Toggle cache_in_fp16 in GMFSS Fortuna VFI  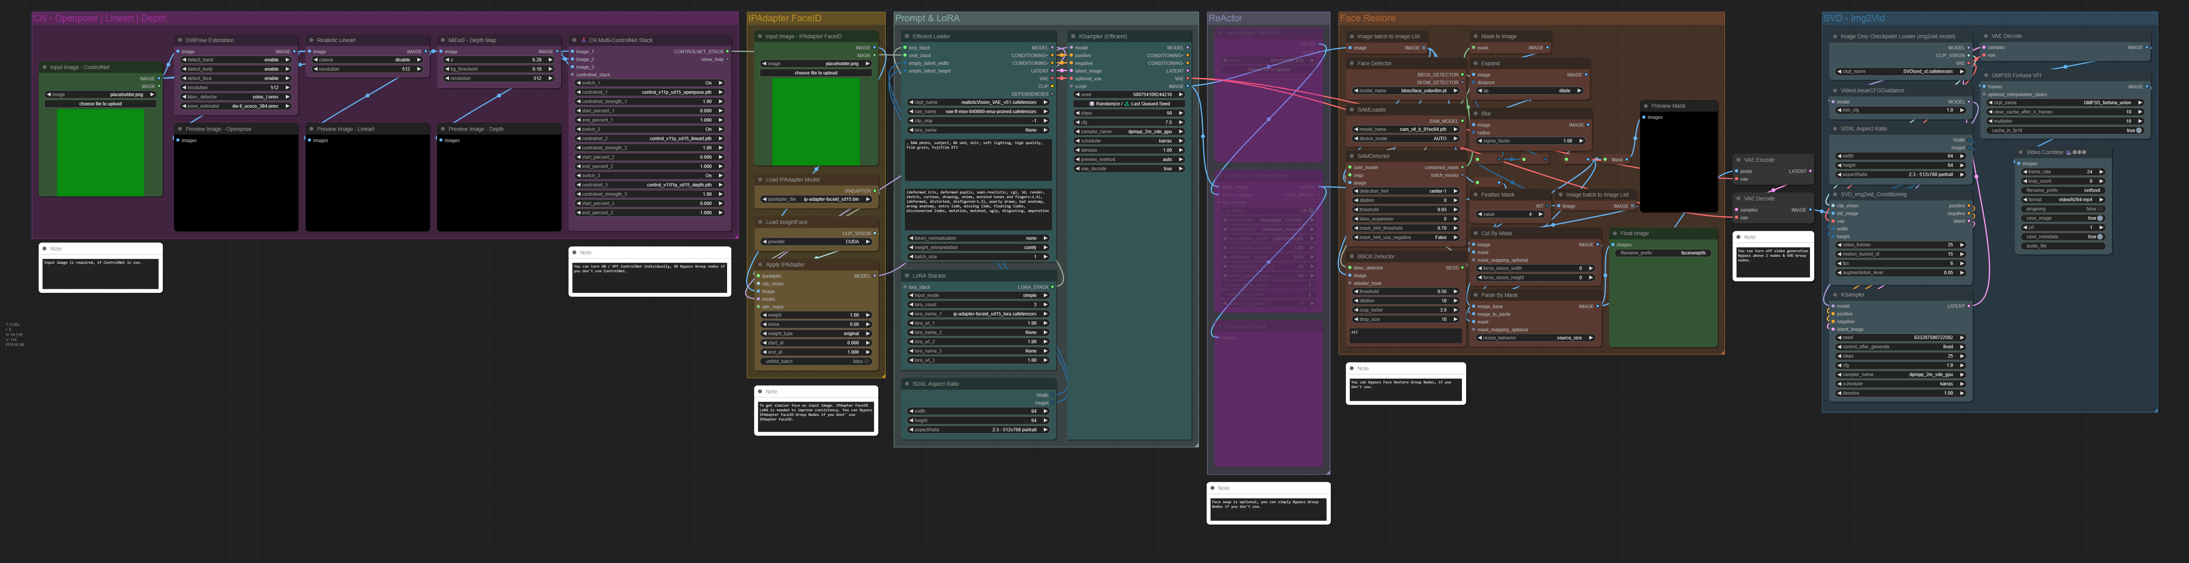(x=2065, y=131)
